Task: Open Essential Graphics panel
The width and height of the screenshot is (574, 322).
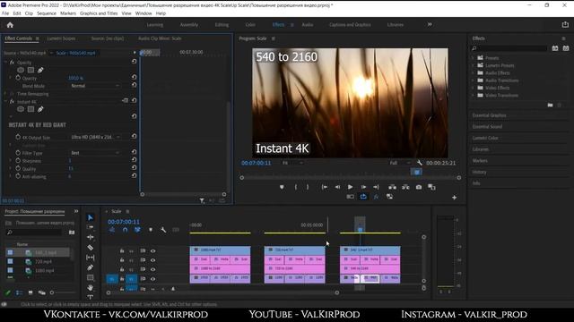Action: point(489,115)
